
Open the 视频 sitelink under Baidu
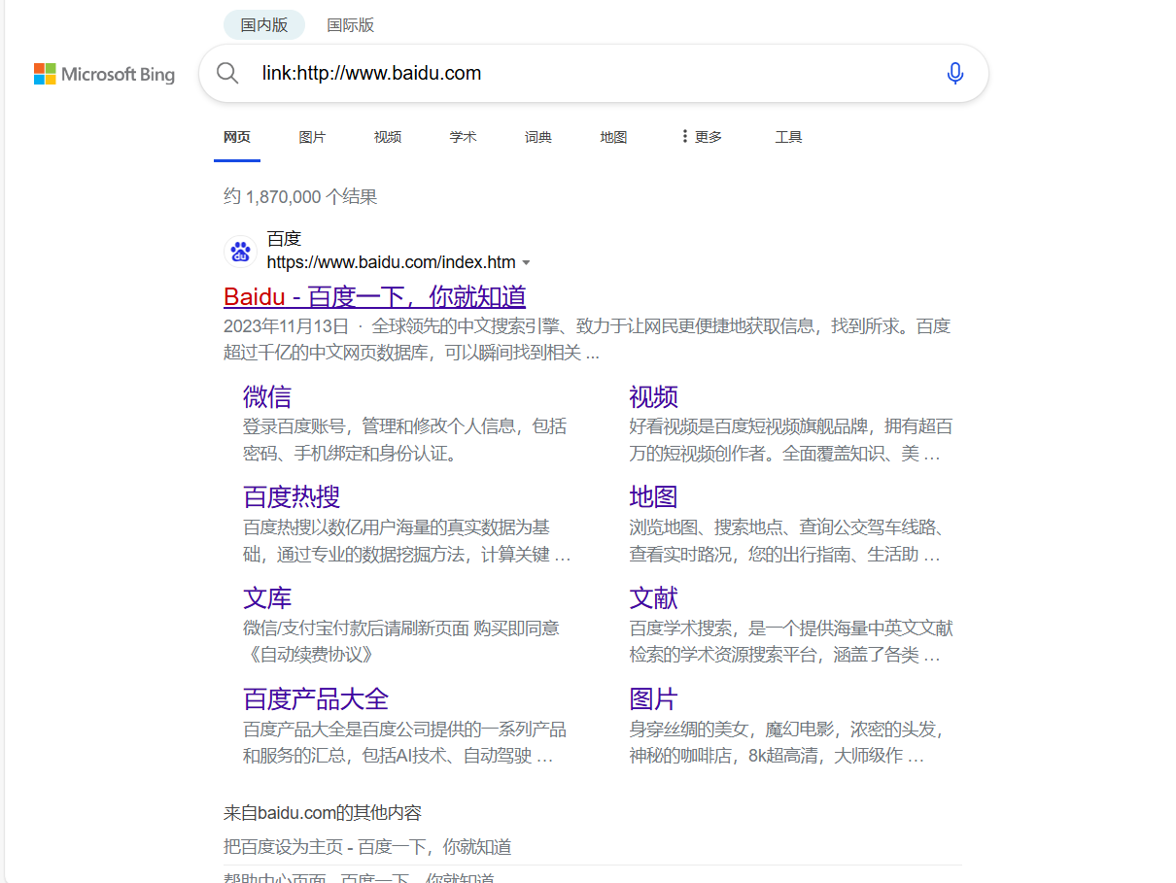[654, 396]
